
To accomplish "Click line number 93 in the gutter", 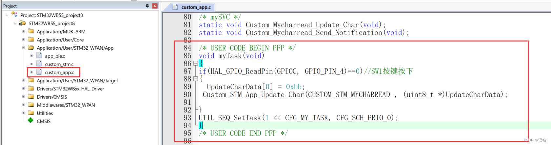I will click(x=187, y=118).
